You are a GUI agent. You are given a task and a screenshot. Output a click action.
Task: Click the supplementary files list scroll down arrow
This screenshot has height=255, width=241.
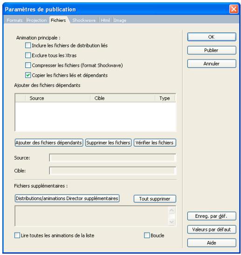(x=172, y=221)
